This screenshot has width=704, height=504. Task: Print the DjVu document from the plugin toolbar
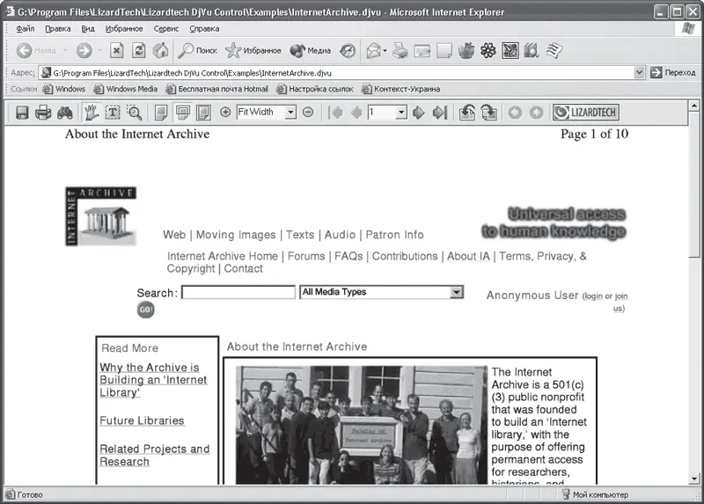(x=43, y=113)
